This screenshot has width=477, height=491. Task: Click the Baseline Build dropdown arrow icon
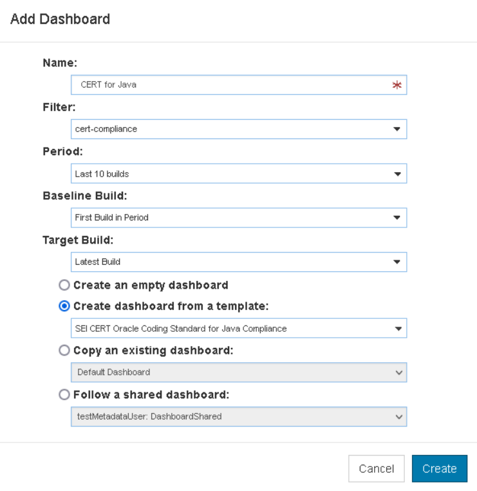tap(397, 217)
